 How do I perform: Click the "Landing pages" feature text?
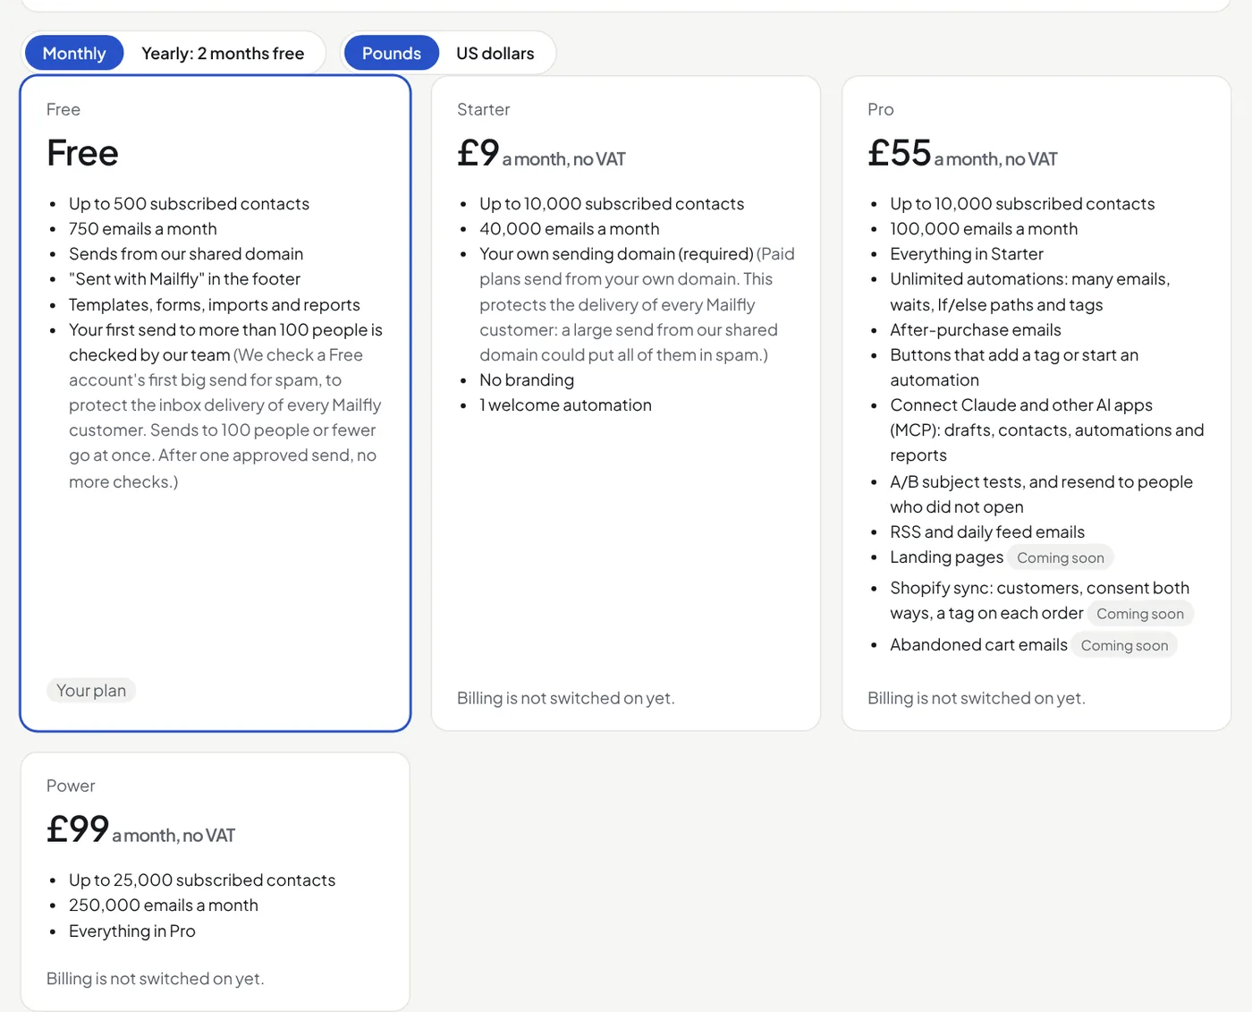point(947,557)
